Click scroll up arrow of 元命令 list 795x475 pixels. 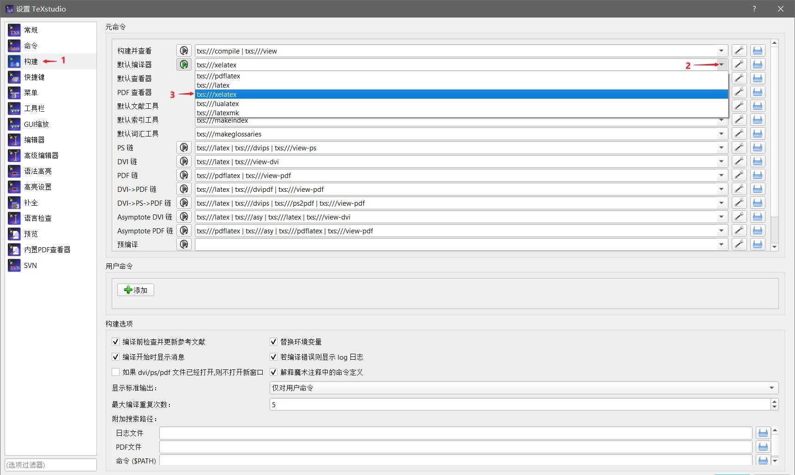775,43
